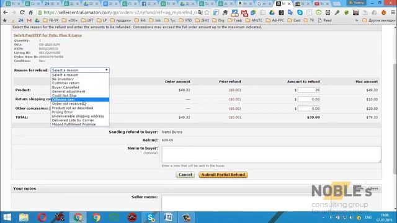This screenshot has width=397, height=223.
Task: Open the taskbar clock and date
Action: click(385, 217)
